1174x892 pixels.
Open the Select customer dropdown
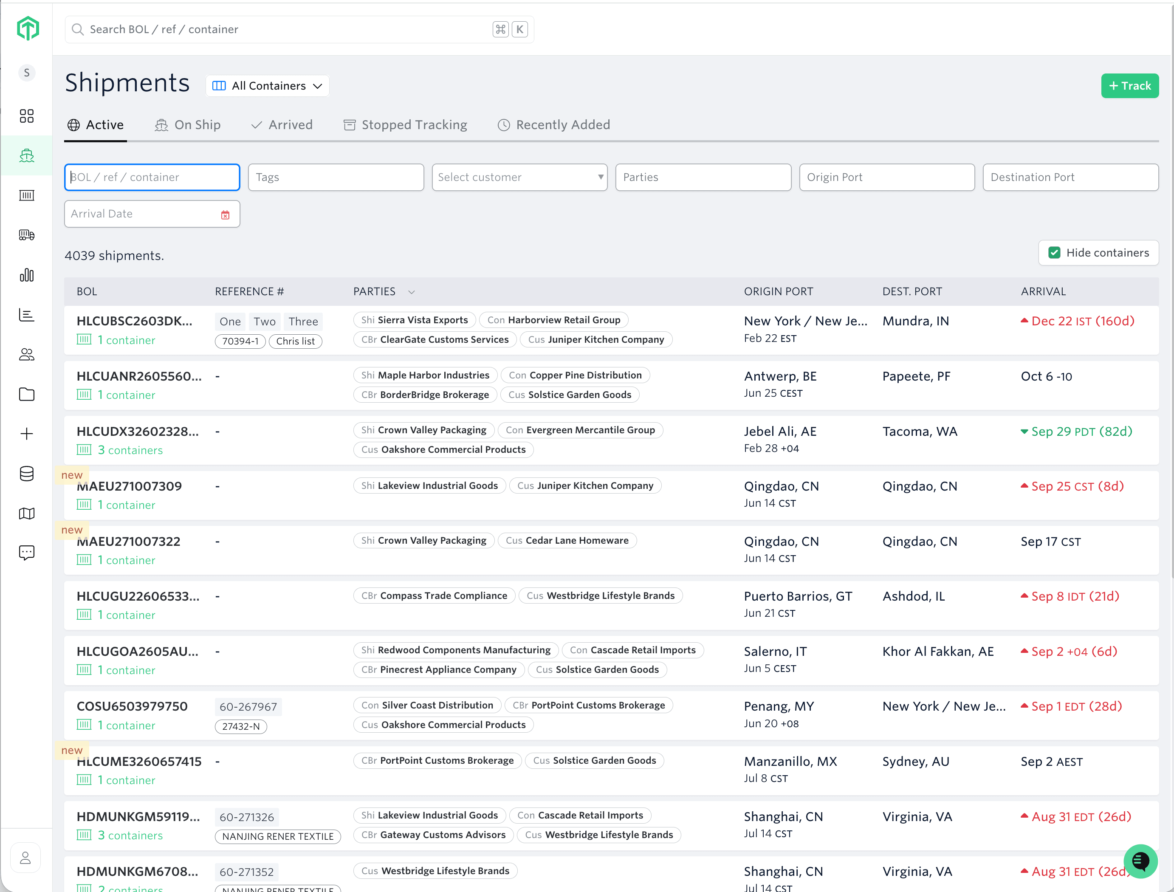tap(519, 178)
